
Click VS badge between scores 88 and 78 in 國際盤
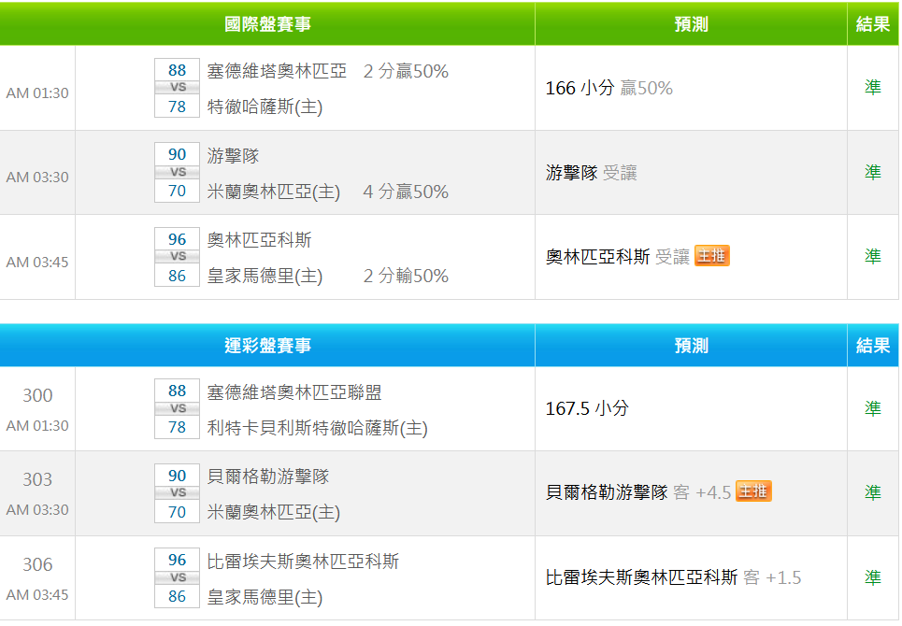(178, 88)
